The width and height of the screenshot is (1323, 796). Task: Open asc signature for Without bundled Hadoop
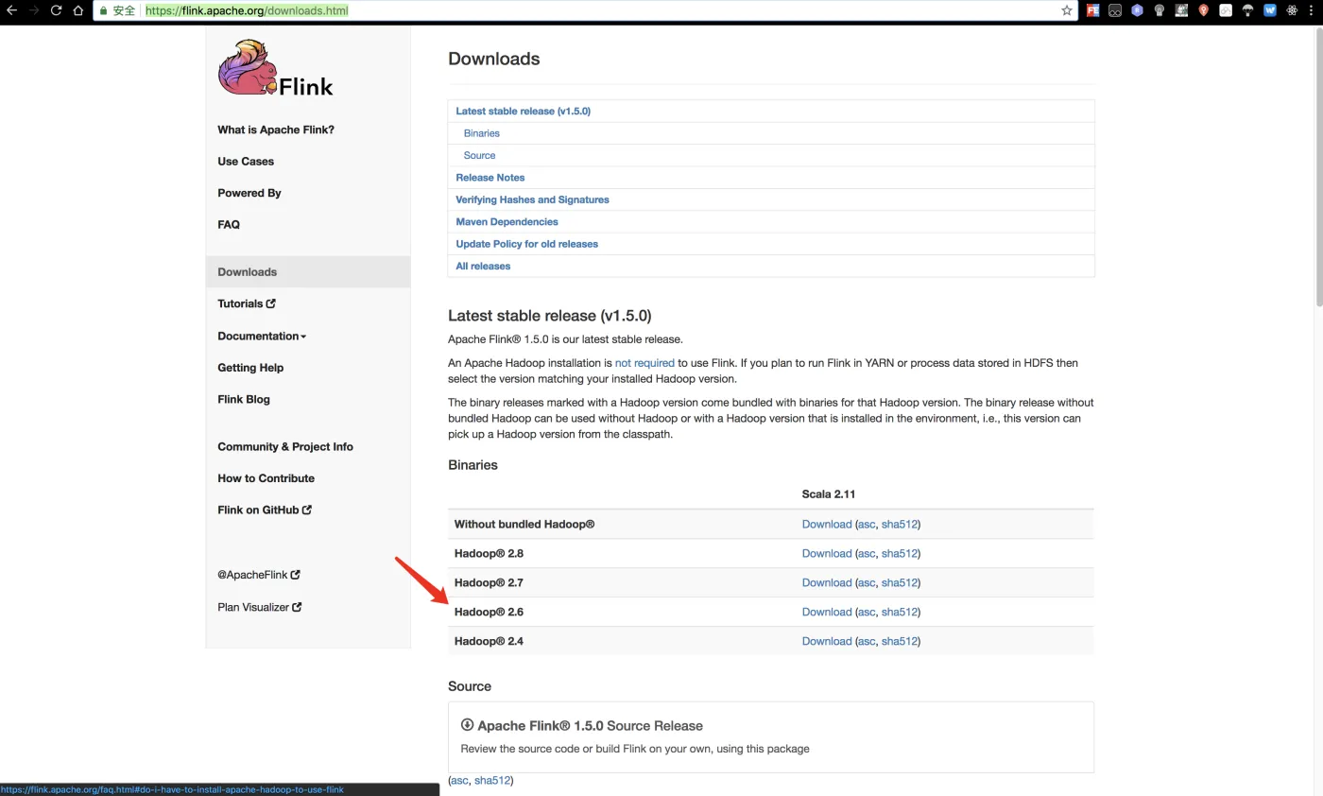tap(867, 524)
